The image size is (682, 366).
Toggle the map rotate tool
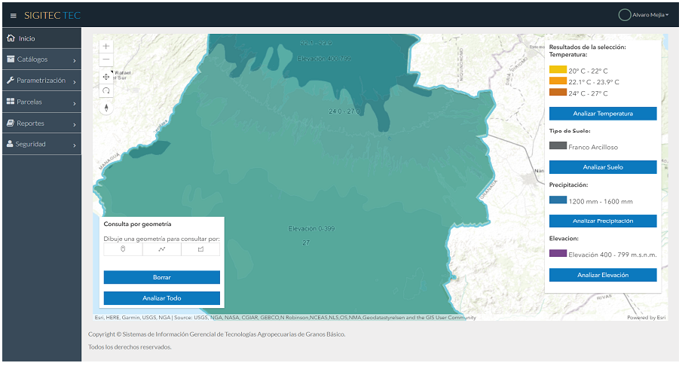pos(106,90)
